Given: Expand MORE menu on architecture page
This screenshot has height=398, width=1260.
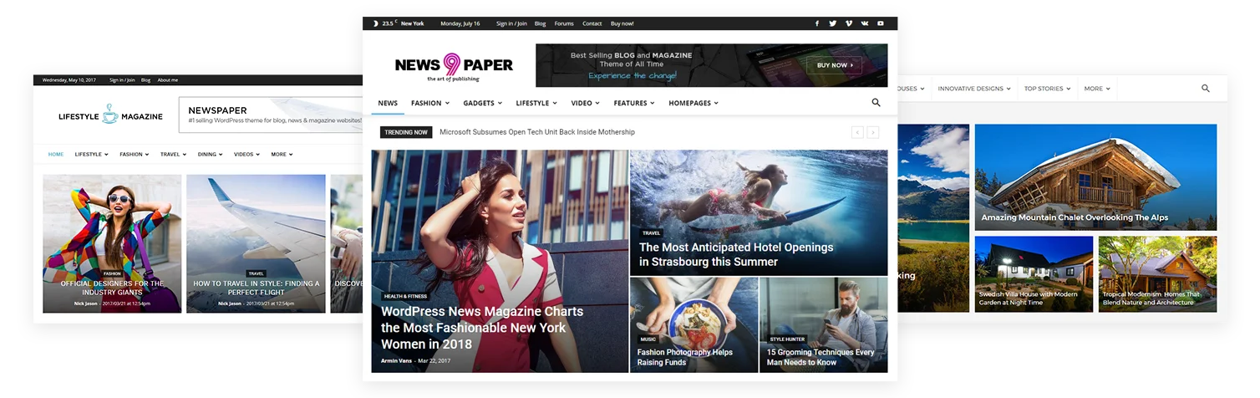Looking at the screenshot, I should pos(1097,88).
